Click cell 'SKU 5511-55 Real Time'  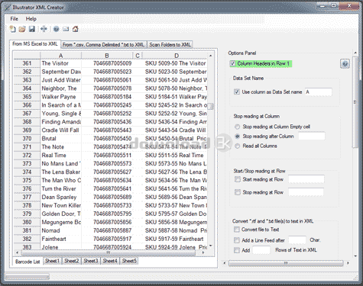coord(175,156)
